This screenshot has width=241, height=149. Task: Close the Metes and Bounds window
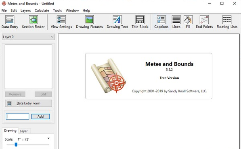point(235,3)
